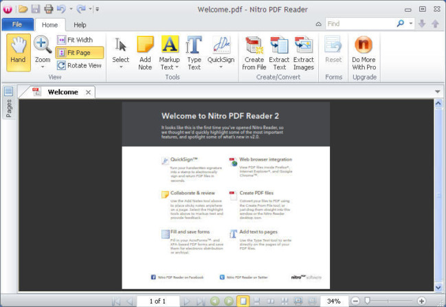
Task: Go to the first page button
Action: pyautogui.click(x=116, y=301)
